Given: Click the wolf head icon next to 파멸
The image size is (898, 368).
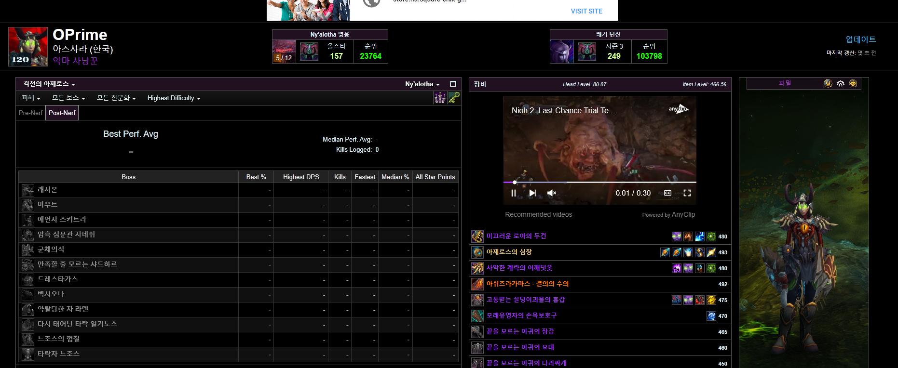Looking at the screenshot, I should pyautogui.click(x=841, y=83).
